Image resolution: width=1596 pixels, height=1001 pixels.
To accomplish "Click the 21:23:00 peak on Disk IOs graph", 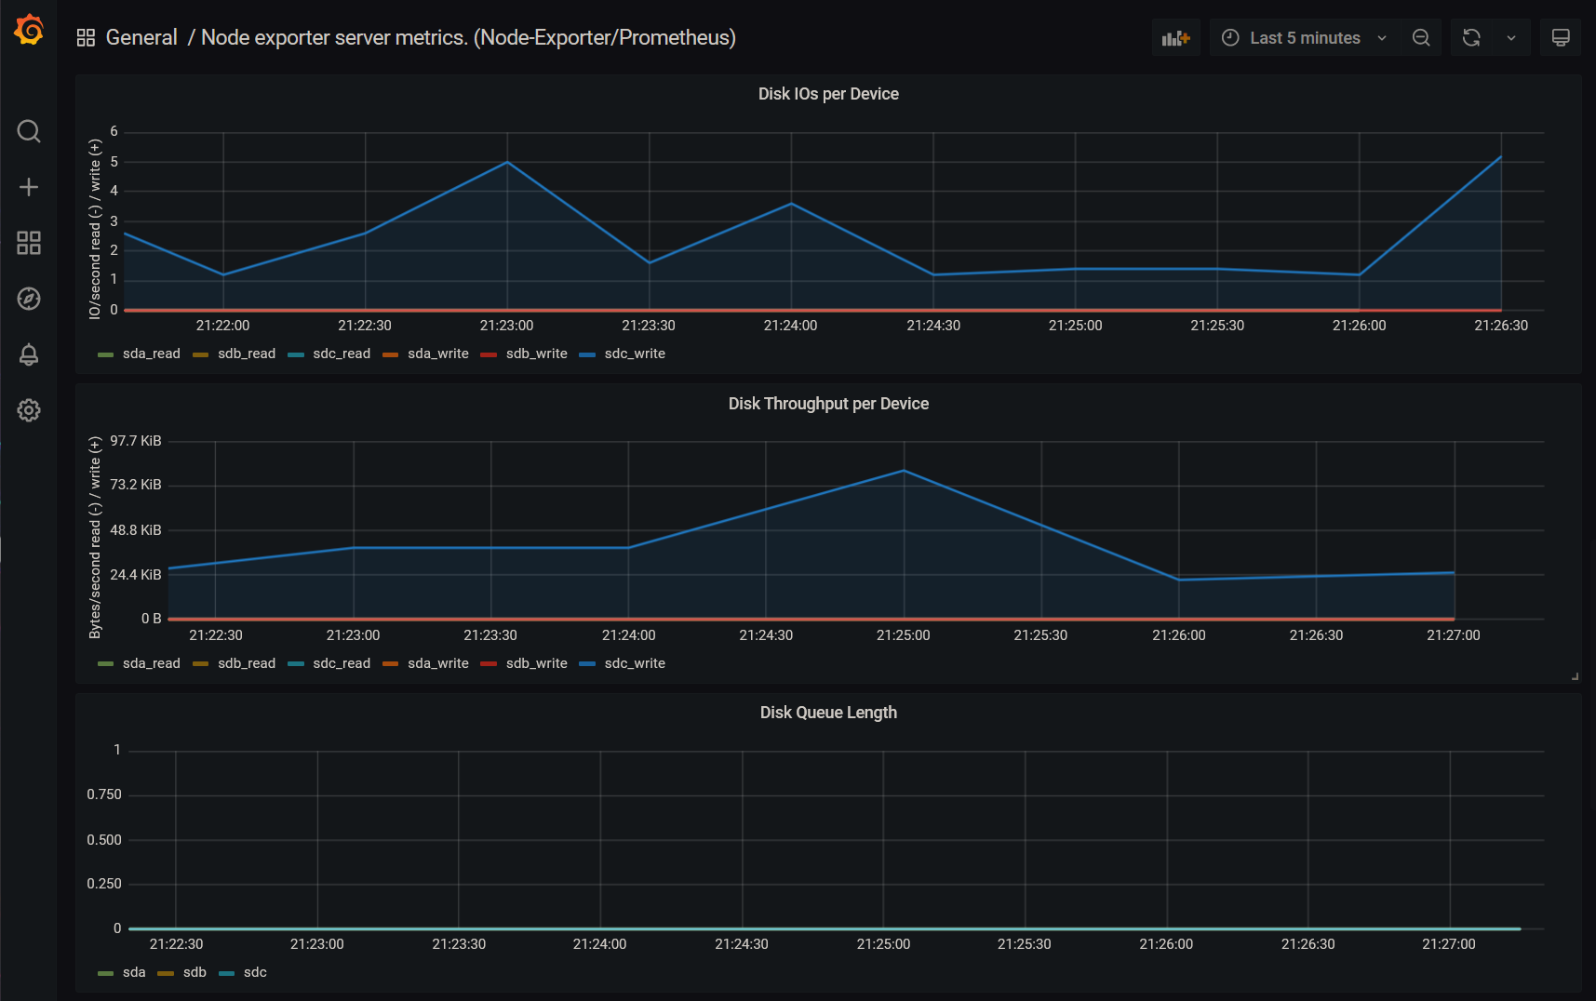I will tap(507, 163).
